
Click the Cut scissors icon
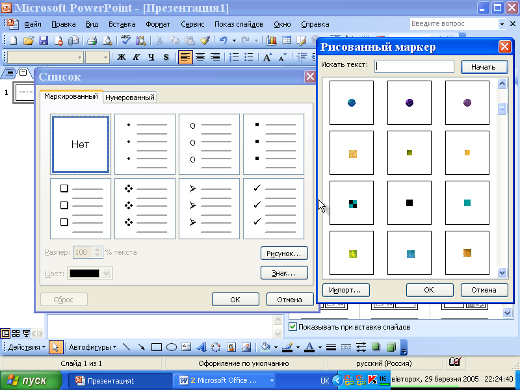tap(159, 40)
